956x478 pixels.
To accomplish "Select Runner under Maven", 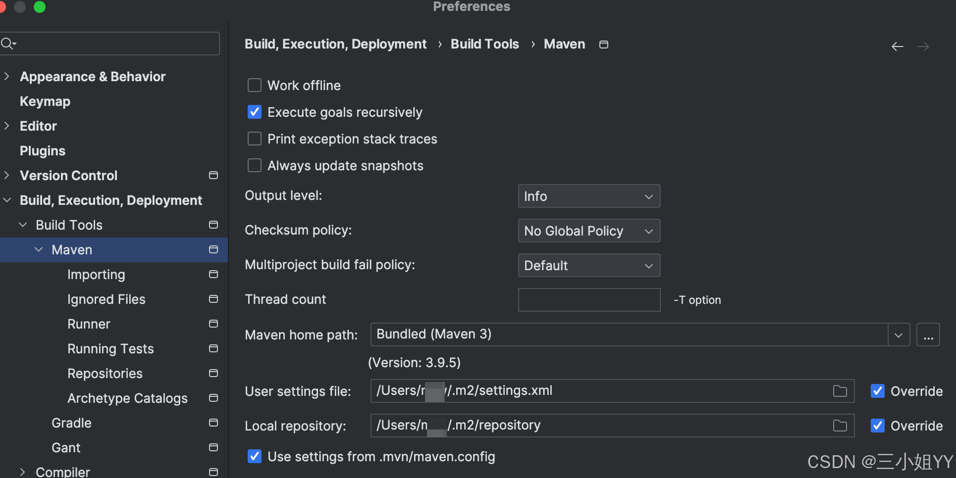I will 89,324.
